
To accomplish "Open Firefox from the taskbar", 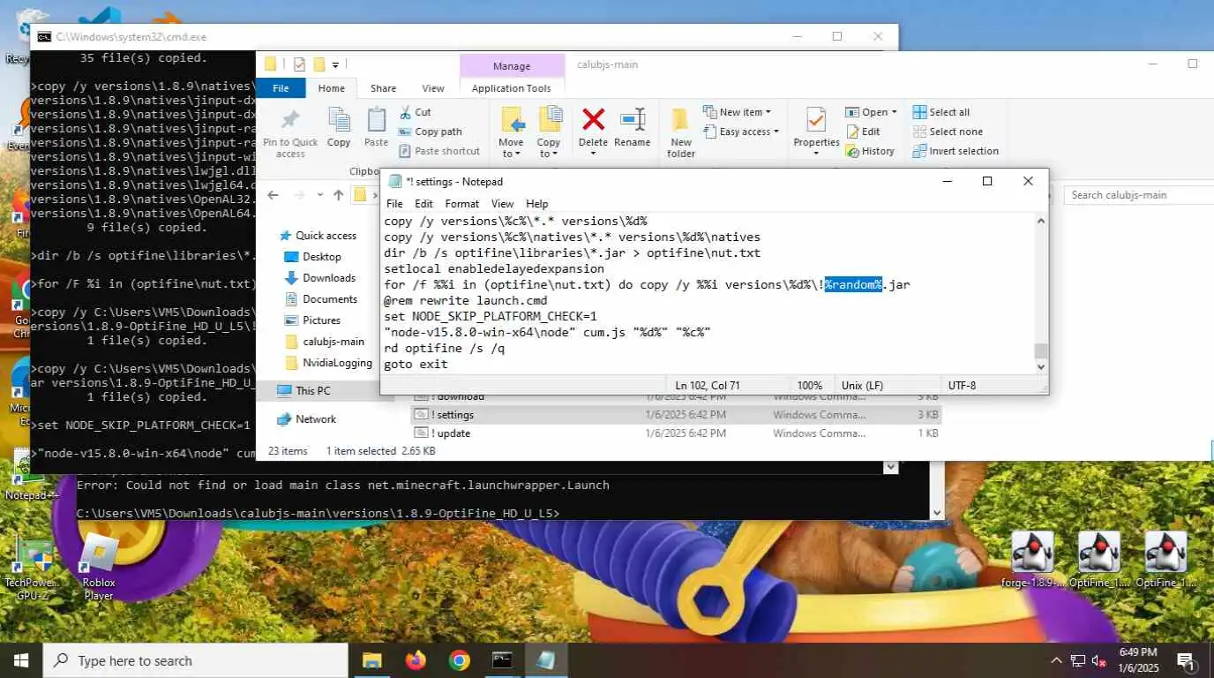I will point(415,659).
